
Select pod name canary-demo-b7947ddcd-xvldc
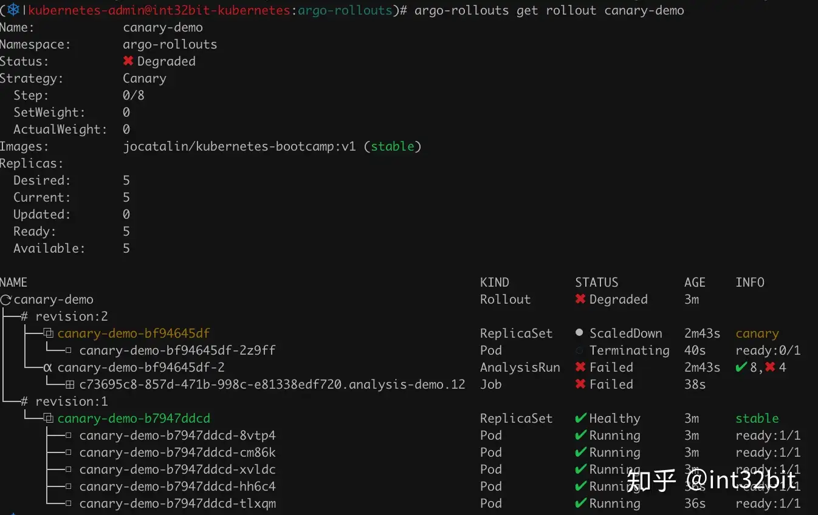[177, 469]
